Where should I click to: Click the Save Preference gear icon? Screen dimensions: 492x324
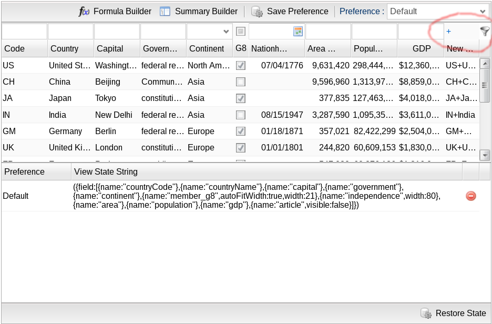pos(257,12)
